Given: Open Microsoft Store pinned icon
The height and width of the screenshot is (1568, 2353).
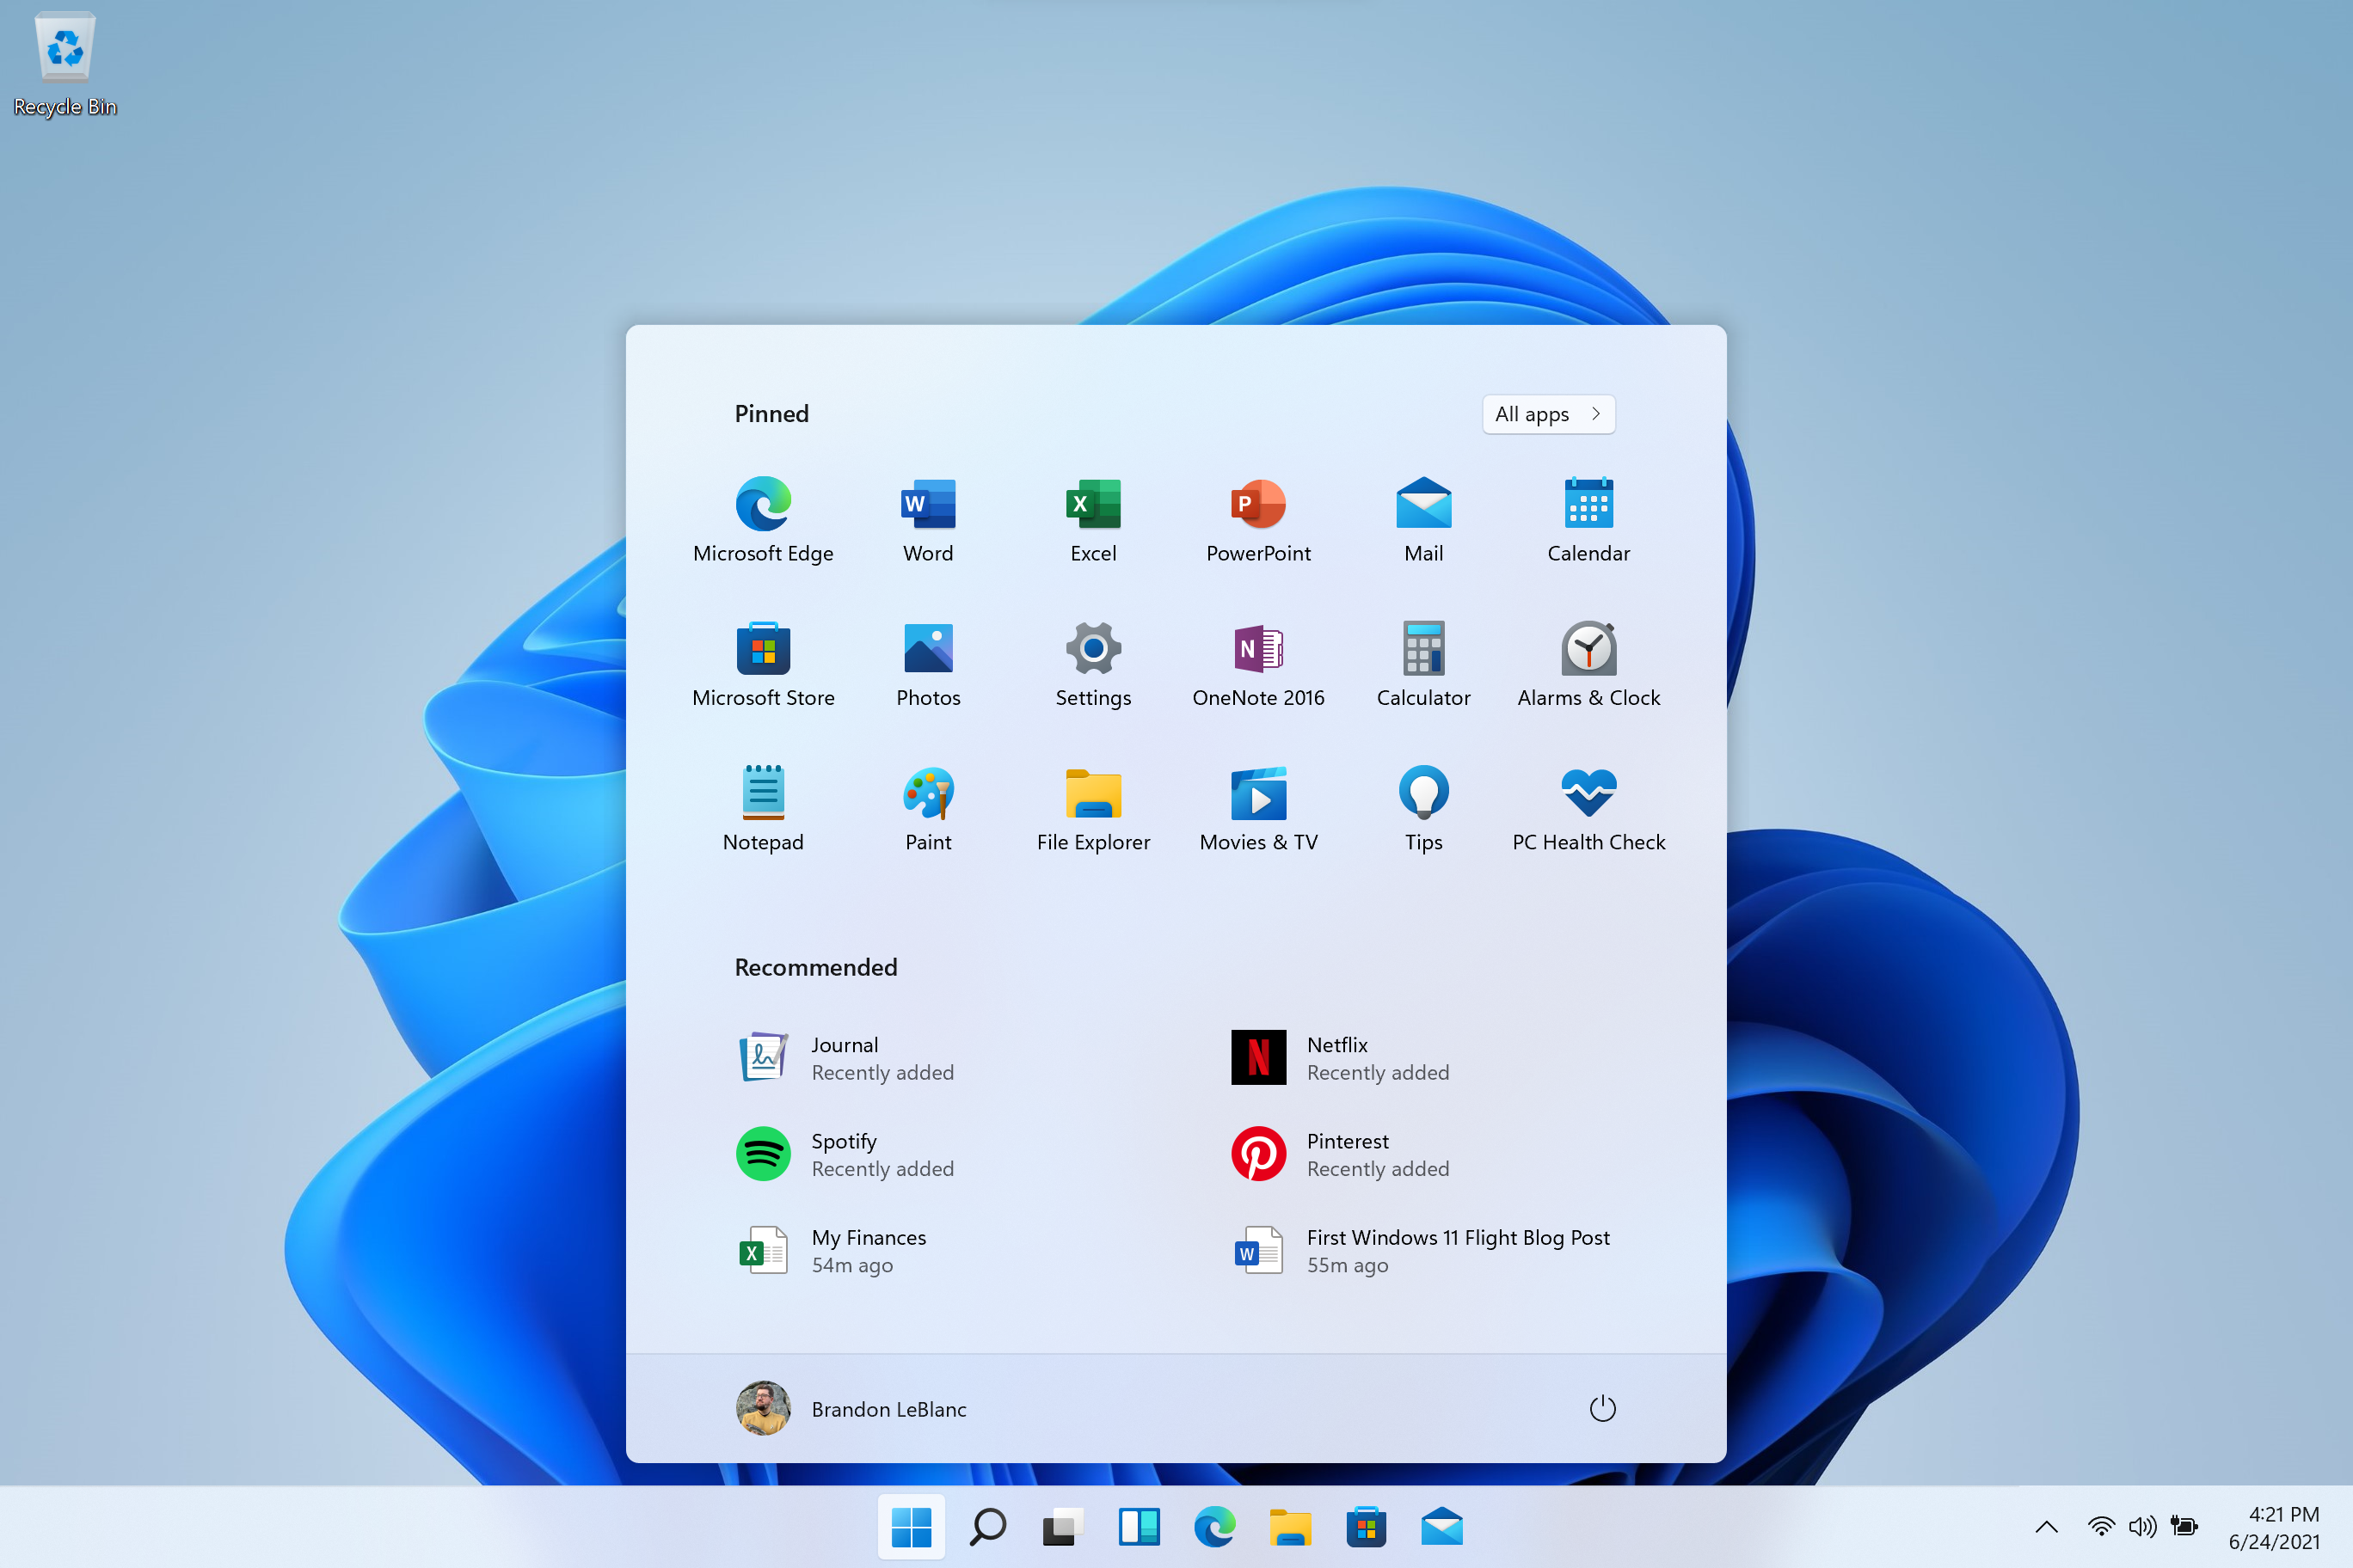Looking at the screenshot, I should pyautogui.click(x=764, y=649).
